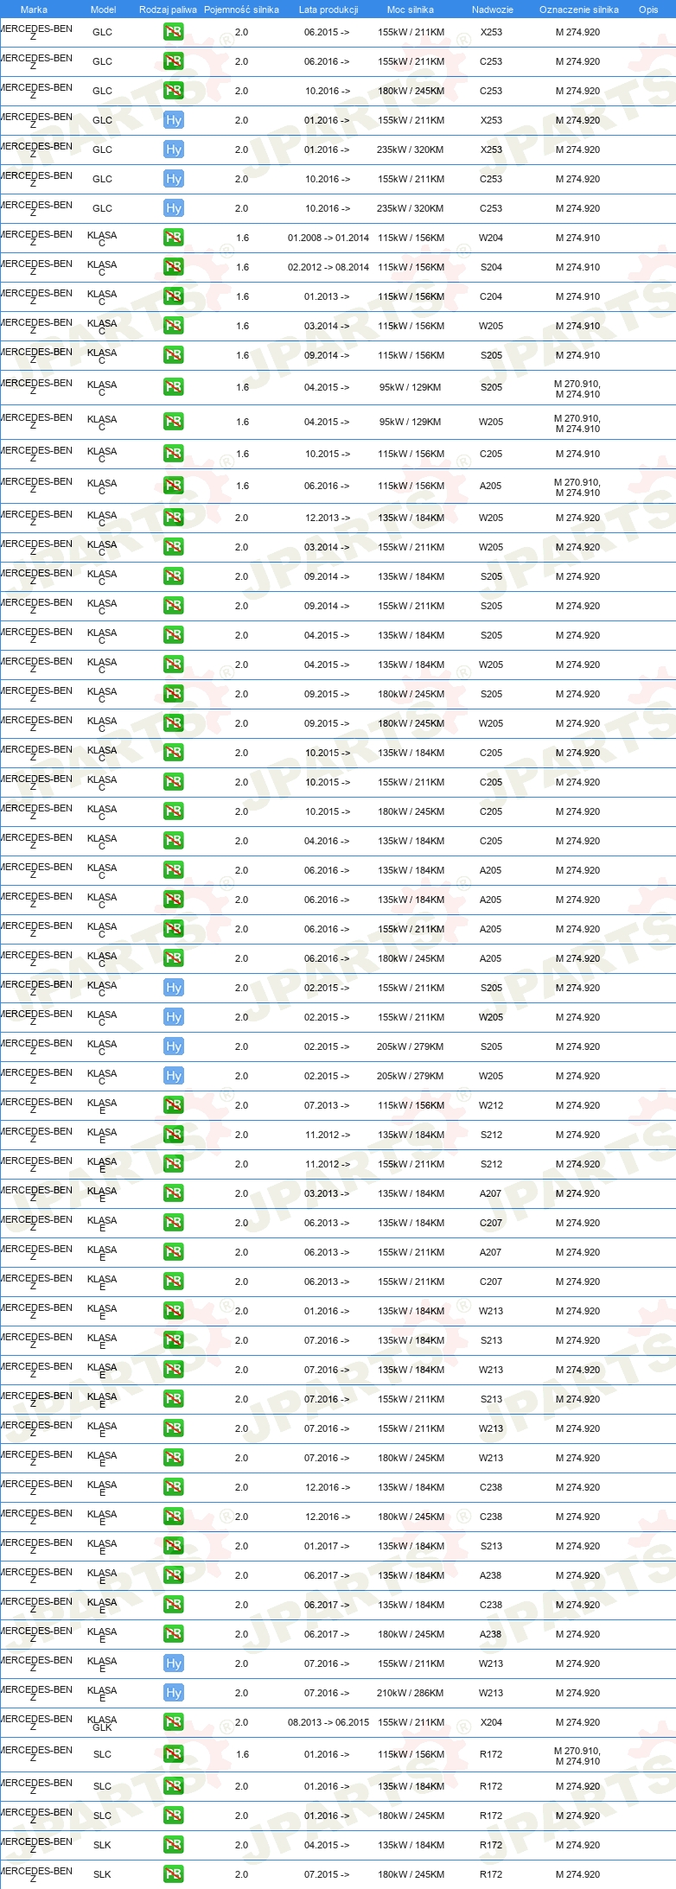Click the '210kW / 286KM' engine power cell
The height and width of the screenshot is (1889, 676).
click(x=411, y=1694)
